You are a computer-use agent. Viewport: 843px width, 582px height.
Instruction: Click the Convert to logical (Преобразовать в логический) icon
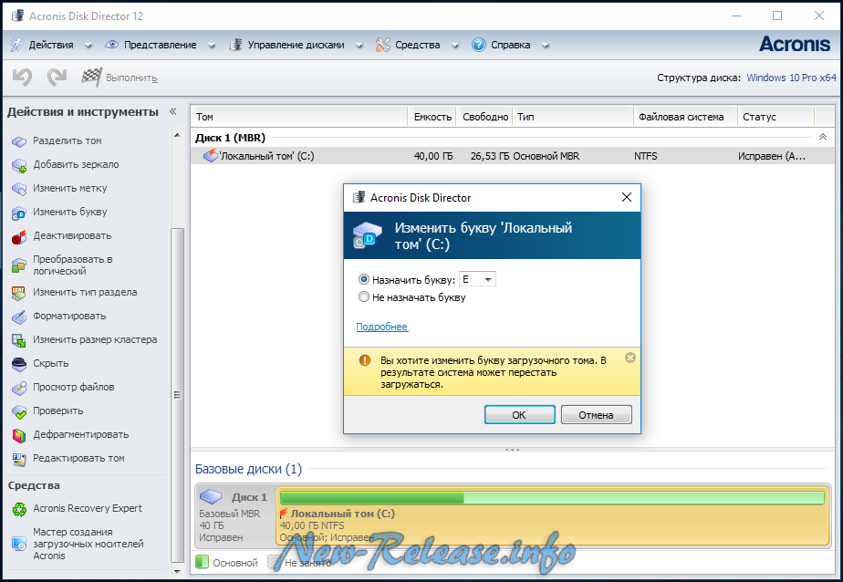19,265
